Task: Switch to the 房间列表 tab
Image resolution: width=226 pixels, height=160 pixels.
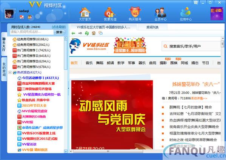Action: coord(152,27)
